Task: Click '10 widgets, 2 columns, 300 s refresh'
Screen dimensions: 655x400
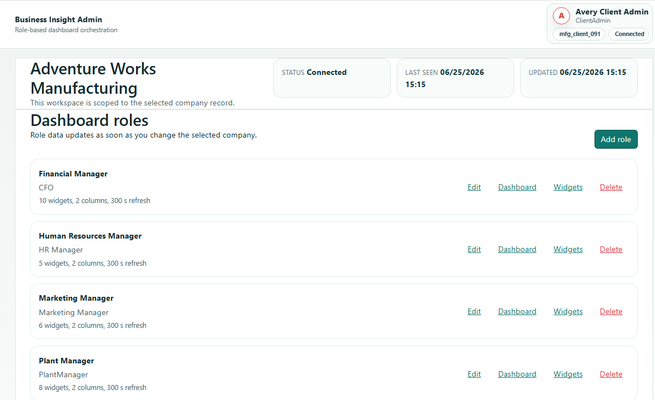Action: click(94, 200)
